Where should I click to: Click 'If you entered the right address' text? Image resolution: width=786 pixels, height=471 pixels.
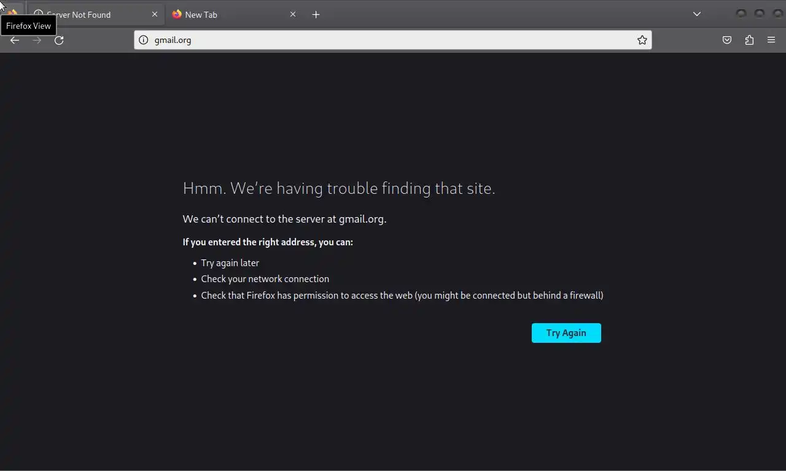click(268, 242)
